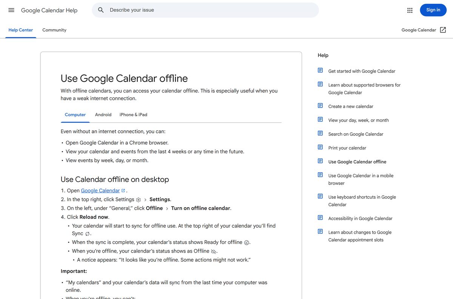Click the search magnifier icon
The height and width of the screenshot is (299, 453).
[x=101, y=10]
